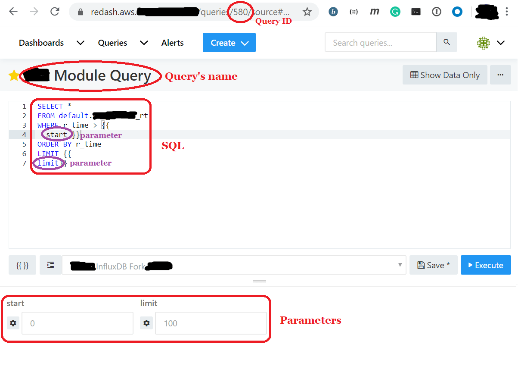Open the Queries menu
518x385 pixels.
coord(112,43)
